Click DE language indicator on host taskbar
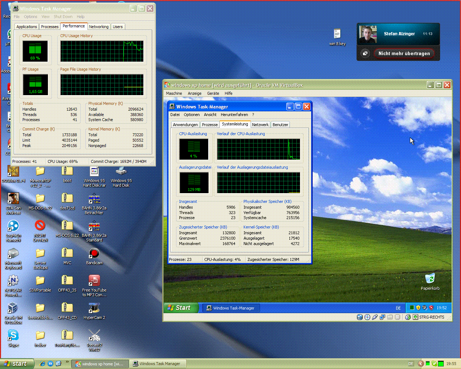This screenshot has height=369, width=461. tap(411, 364)
